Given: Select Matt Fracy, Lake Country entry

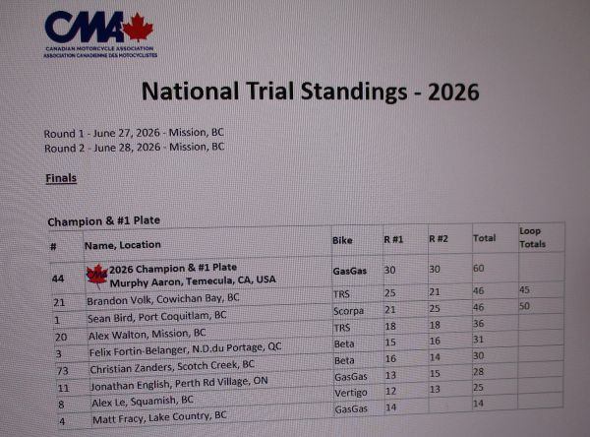Looking at the screenshot, I should (159, 417).
